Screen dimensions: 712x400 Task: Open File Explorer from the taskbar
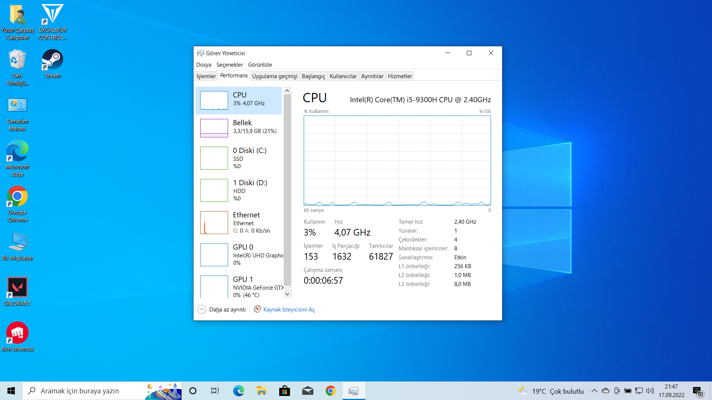point(261,391)
